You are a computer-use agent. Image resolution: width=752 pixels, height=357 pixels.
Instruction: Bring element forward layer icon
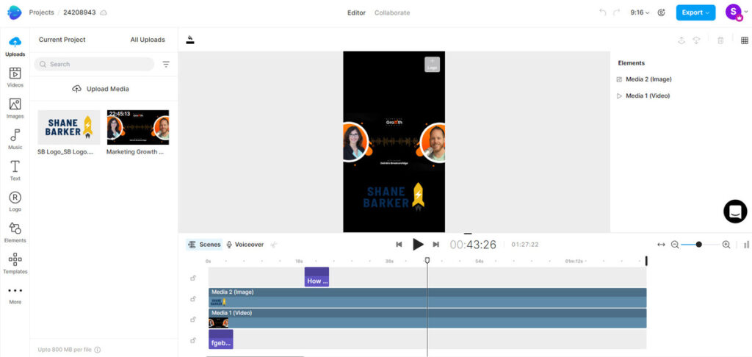pos(681,41)
